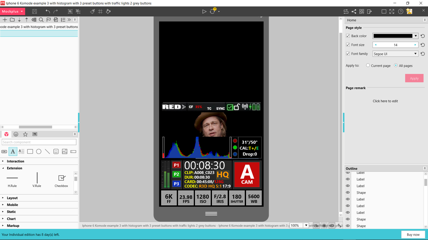Image resolution: width=428 pixels, height=240 pixels.
Task: Click the paint bucket icon
Action: coord(108,11)
